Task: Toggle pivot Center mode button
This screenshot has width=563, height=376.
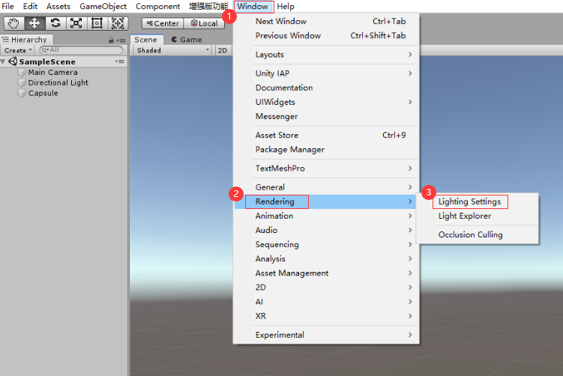Action: (x=163, y=23)
